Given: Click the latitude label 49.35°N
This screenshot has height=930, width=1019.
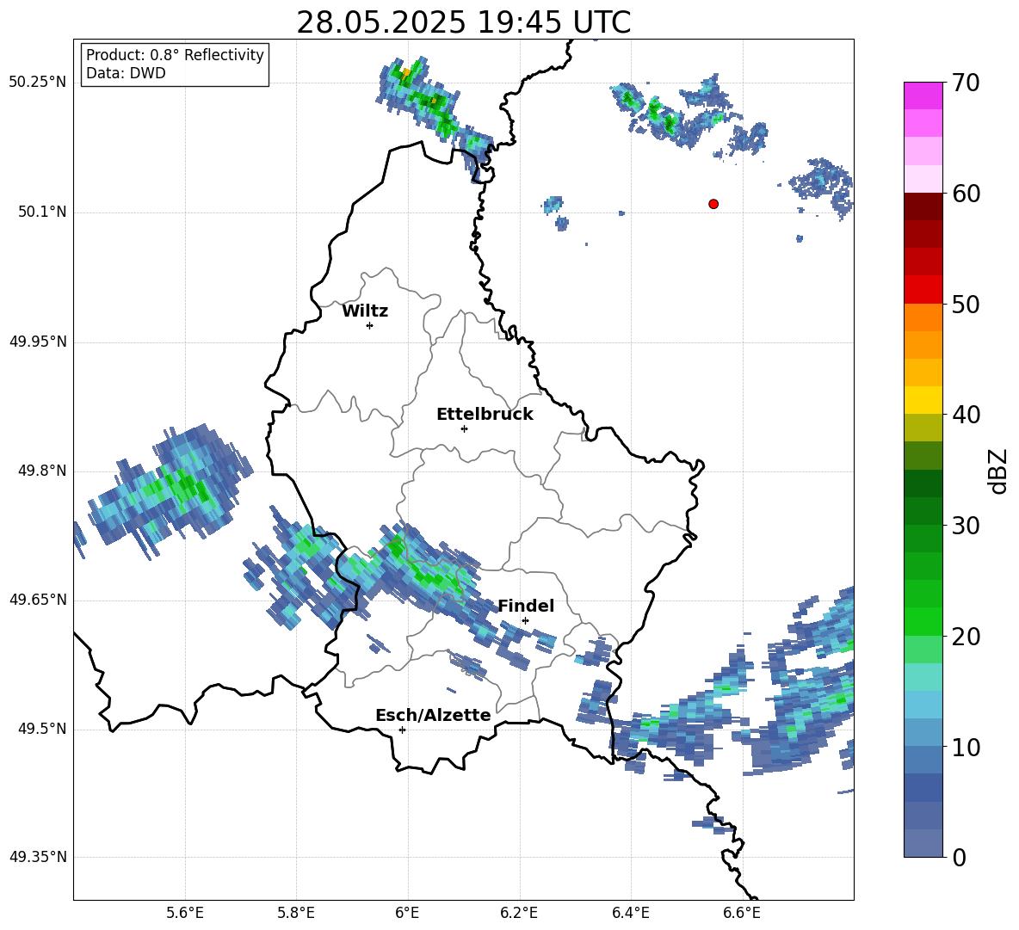Looking at the screenshot, I should click(38, 857).
